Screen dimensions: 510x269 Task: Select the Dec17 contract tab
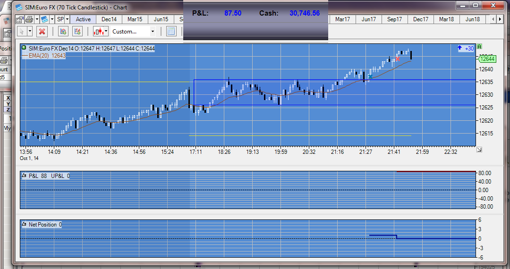coord(421,19)
